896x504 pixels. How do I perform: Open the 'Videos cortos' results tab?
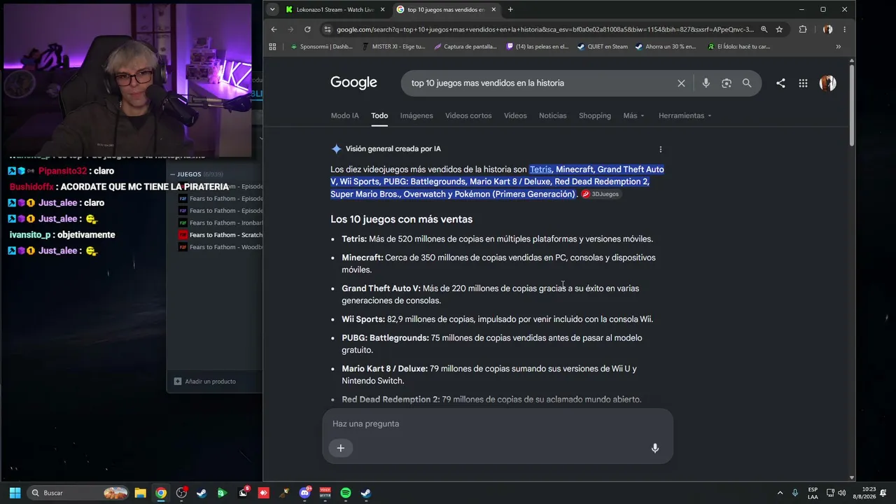tap(468, 115)
